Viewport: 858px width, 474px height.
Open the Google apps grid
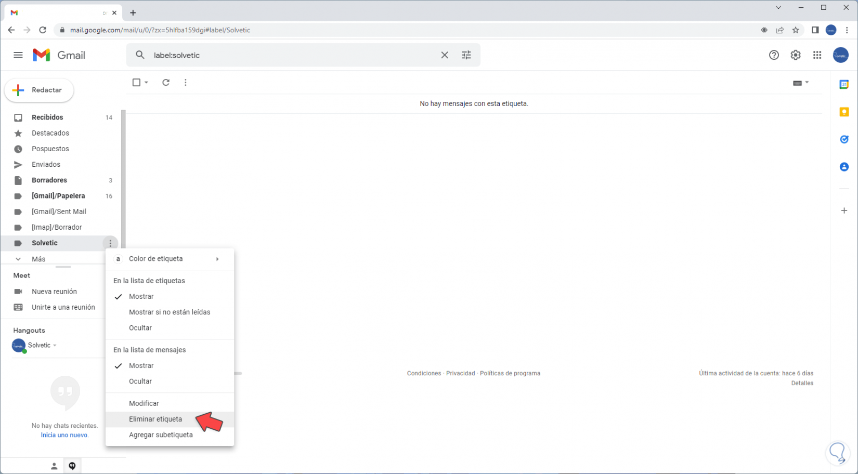click(817, 55)
